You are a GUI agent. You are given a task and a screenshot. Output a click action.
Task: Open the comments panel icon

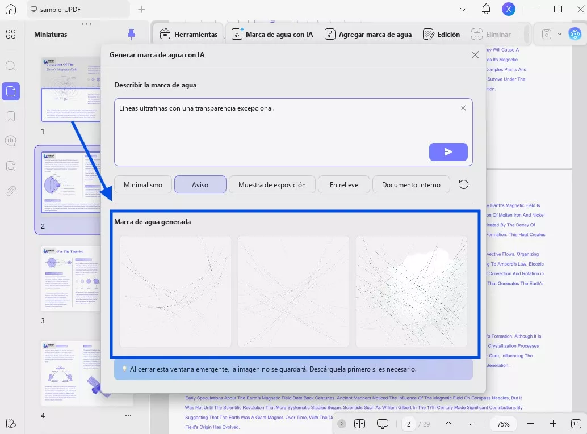(11, 141)
